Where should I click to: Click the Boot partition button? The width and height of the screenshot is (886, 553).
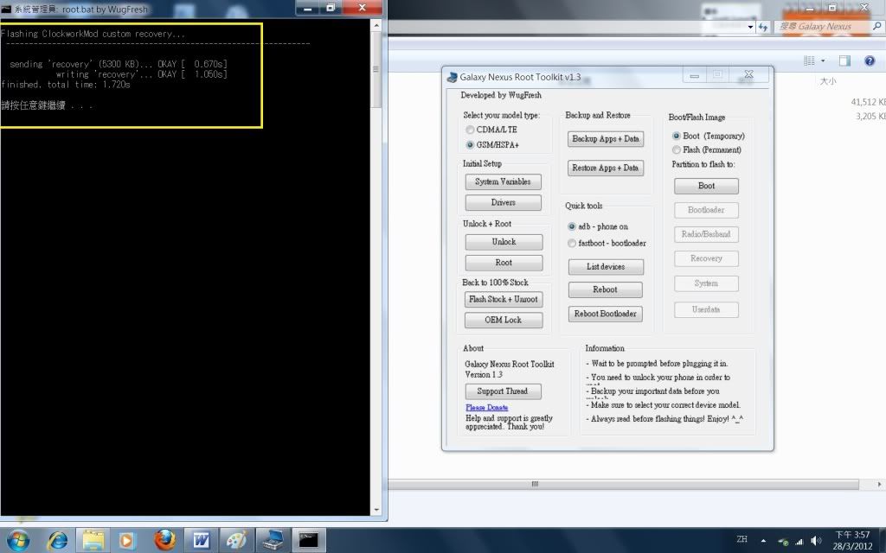coord(706,186)
